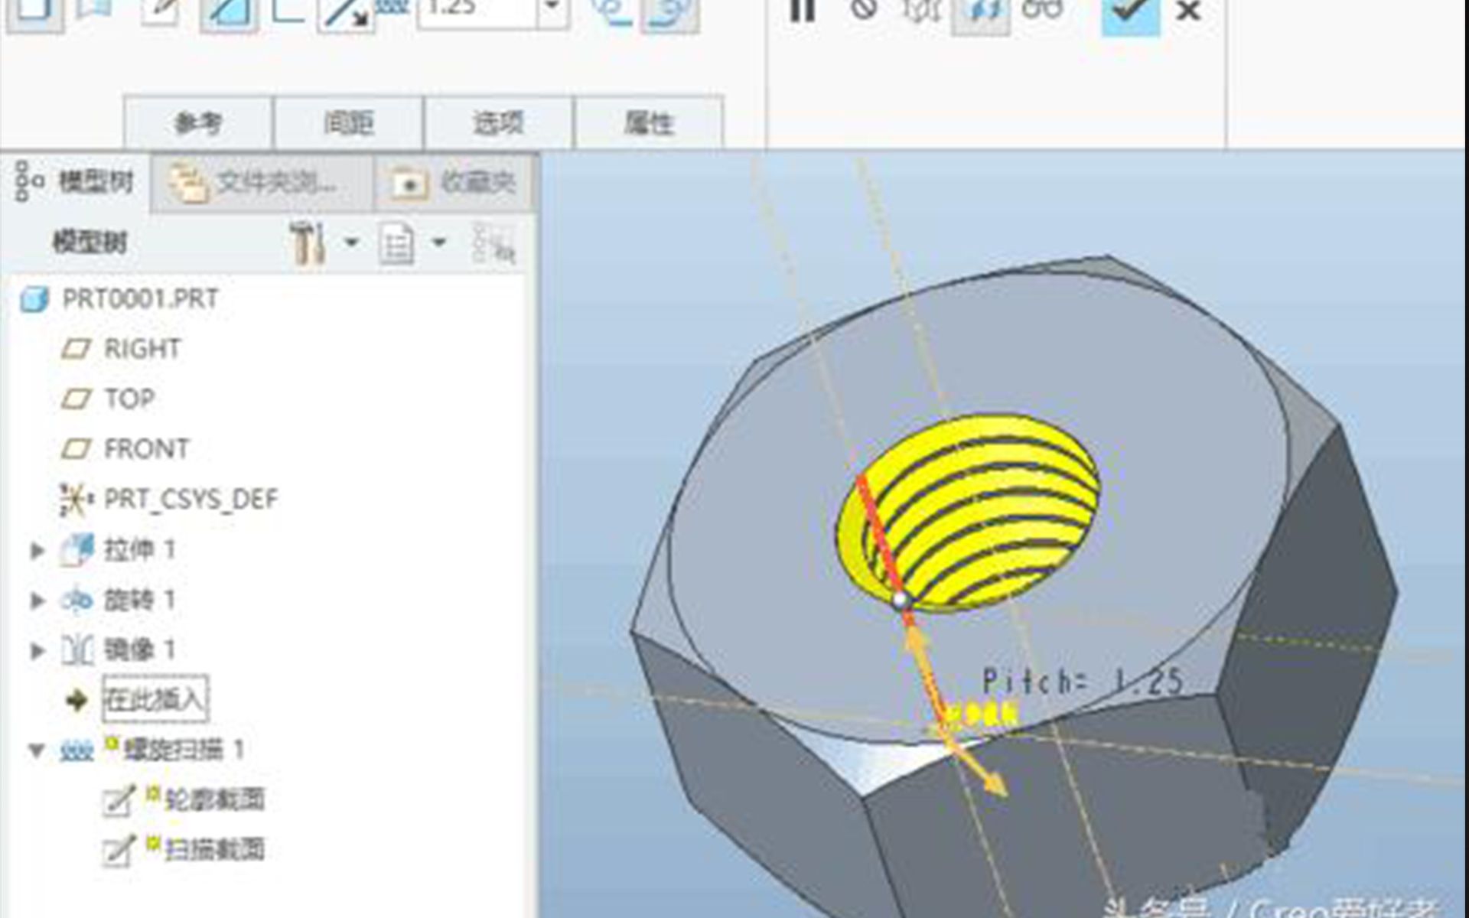1469x918 pixels.
Task: Collapse the 螺旋扫描 1 feature node
Action: point(36,750)
